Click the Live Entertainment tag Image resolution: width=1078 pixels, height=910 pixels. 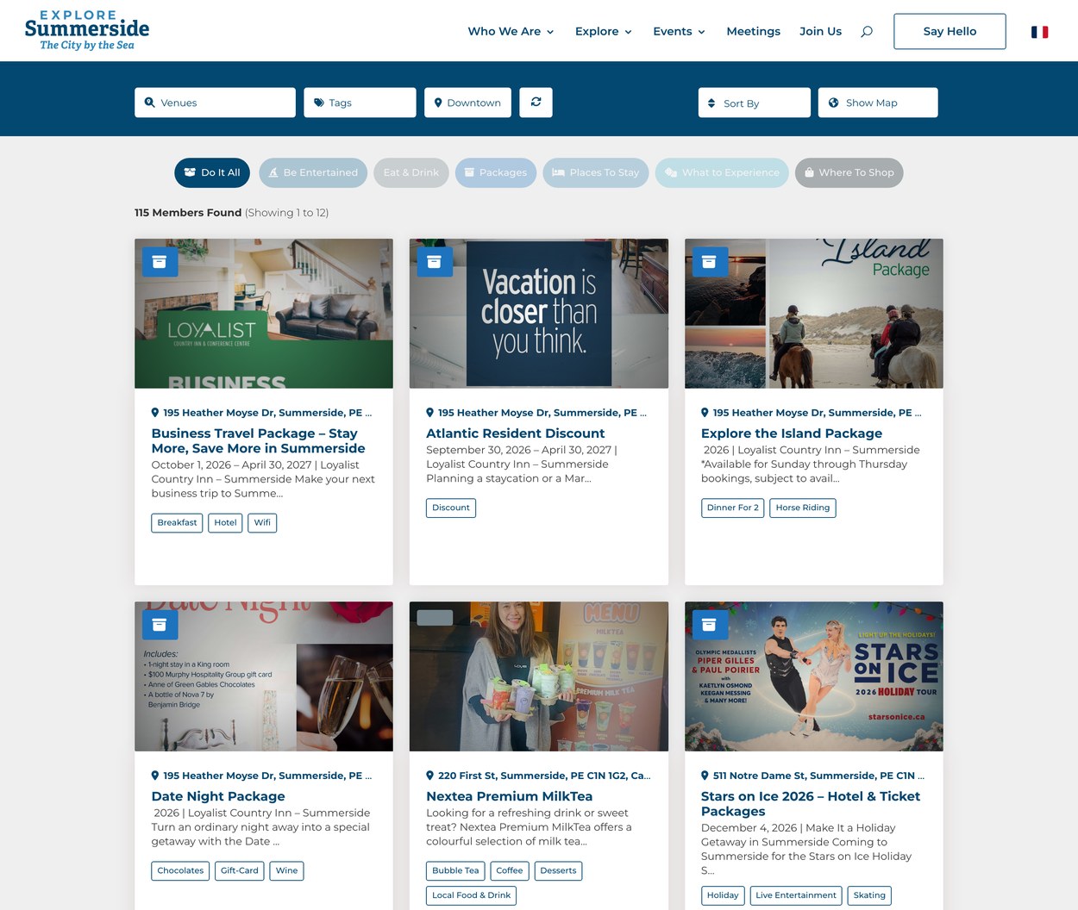click(x=796, y=895)
